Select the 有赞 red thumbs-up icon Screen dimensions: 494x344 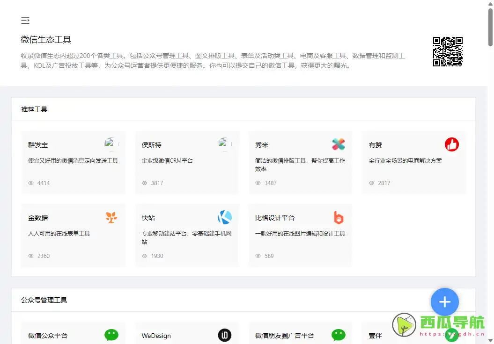(x=451, y=144)
